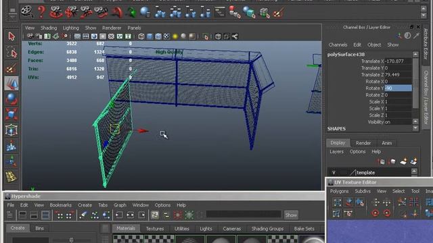Click the red question mark shelf icon

[41, 12]
